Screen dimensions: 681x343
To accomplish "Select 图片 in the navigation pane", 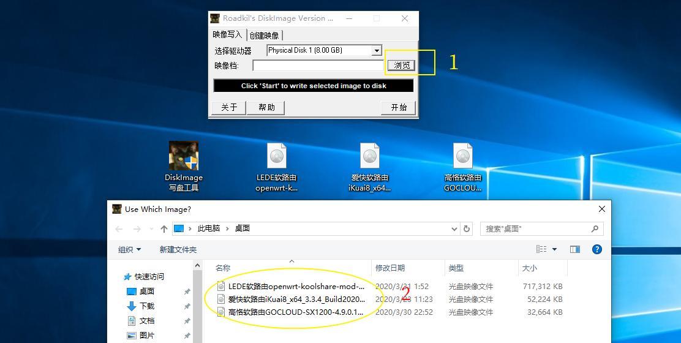I will pyautogui.click(x=147, y=336).
